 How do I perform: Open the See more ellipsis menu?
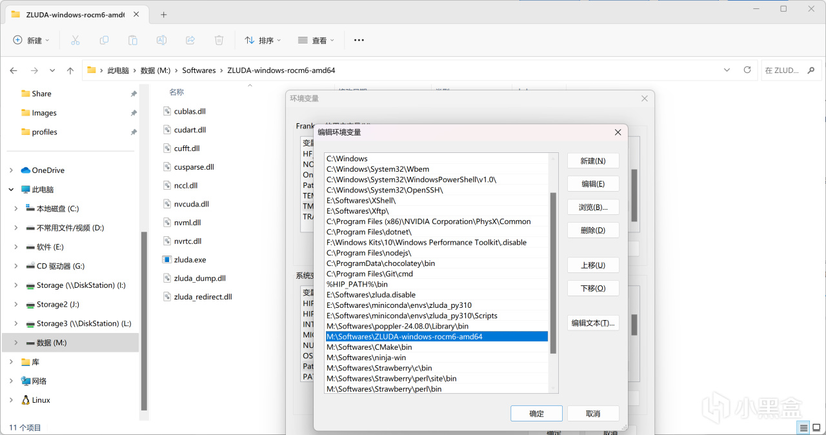pyautogui.click(x=359, y=40)
